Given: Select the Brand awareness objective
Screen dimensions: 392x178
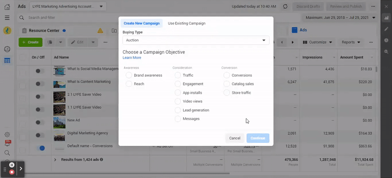Looking at the screenshot, I should [129, 75].
